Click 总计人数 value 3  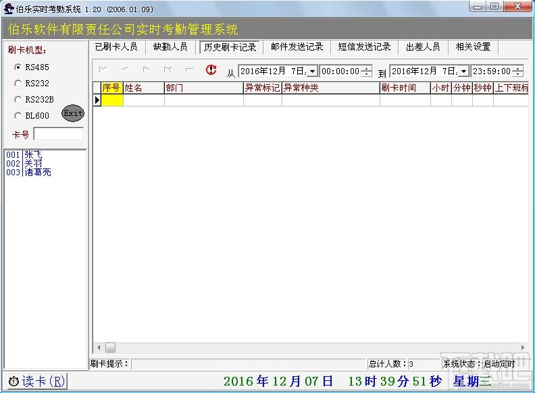click(411, 364)
